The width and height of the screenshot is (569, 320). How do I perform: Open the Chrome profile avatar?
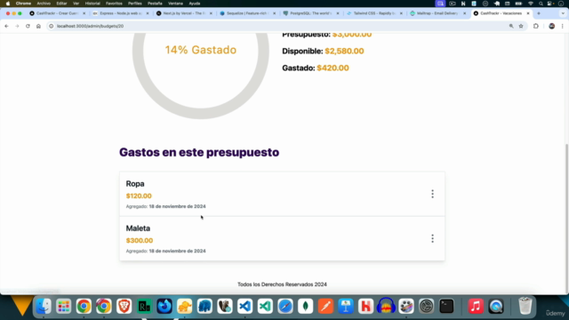pos(551,26)
